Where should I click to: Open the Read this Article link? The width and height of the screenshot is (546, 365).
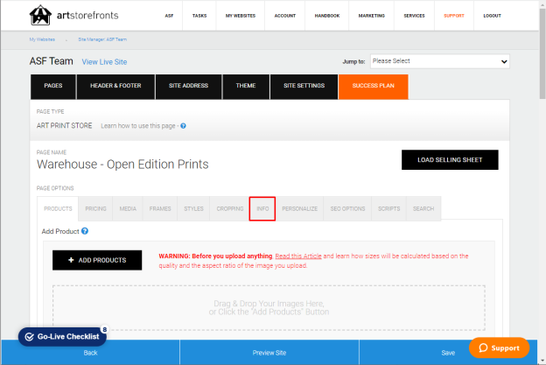[298, 256]
